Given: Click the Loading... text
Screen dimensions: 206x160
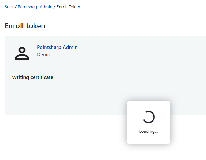Looking at the screenshot, I should click(148, 131).
